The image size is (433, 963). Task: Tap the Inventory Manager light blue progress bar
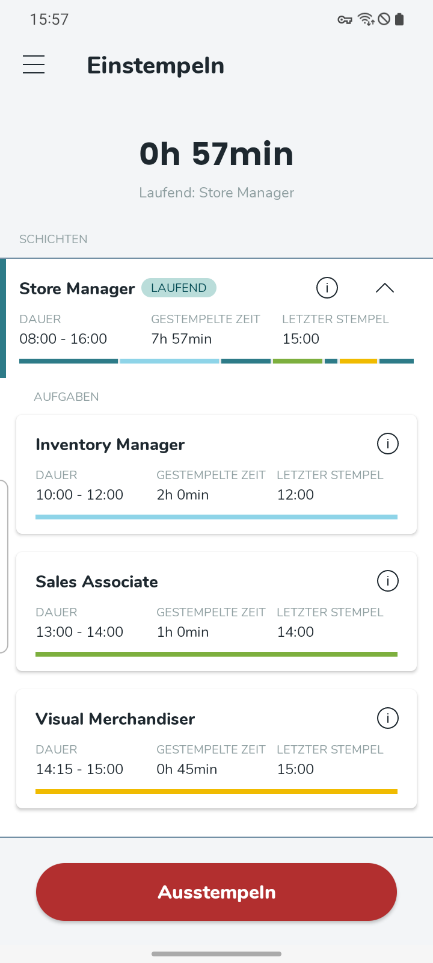(216, 517)
